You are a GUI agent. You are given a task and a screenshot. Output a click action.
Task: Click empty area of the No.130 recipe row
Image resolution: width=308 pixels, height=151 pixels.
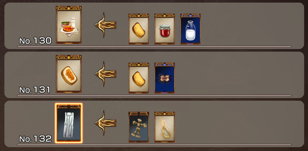point(251,26)
